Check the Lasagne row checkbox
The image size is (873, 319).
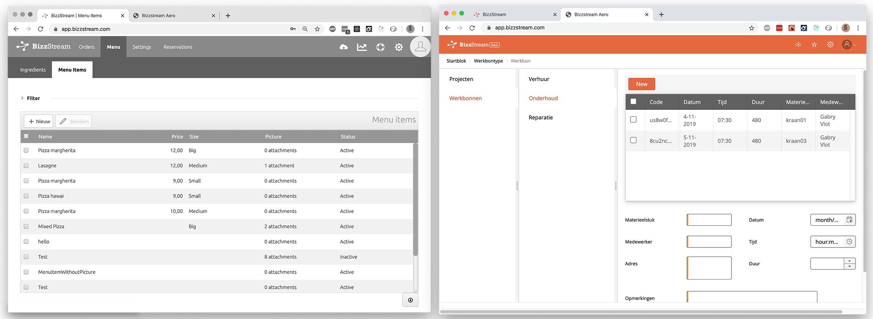pyautogui.click(x=26, y=165)
